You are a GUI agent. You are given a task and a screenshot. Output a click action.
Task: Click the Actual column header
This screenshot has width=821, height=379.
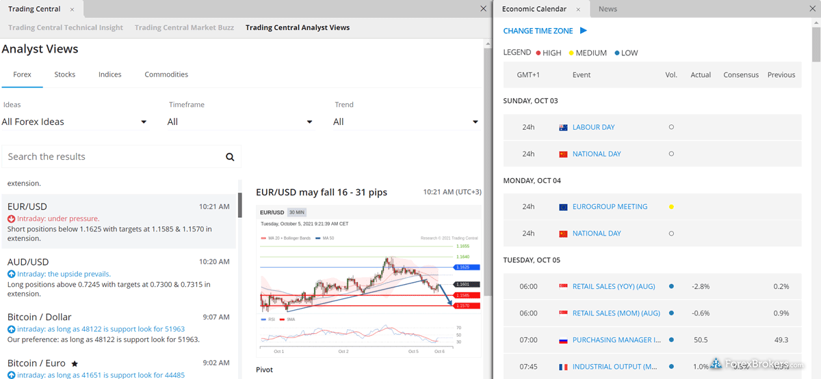point(701,75)
